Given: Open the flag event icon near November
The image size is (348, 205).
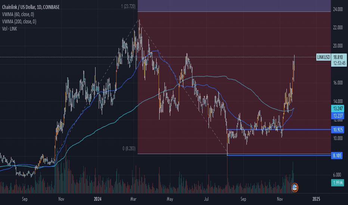Looking at the screenshot, I should 295,187.
